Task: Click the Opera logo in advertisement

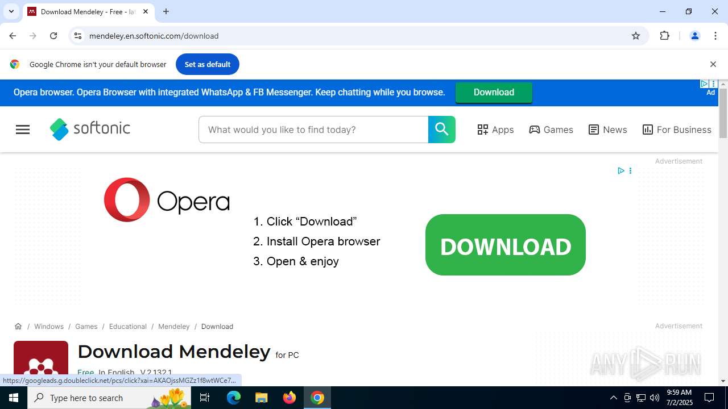Action: [167, 200]
